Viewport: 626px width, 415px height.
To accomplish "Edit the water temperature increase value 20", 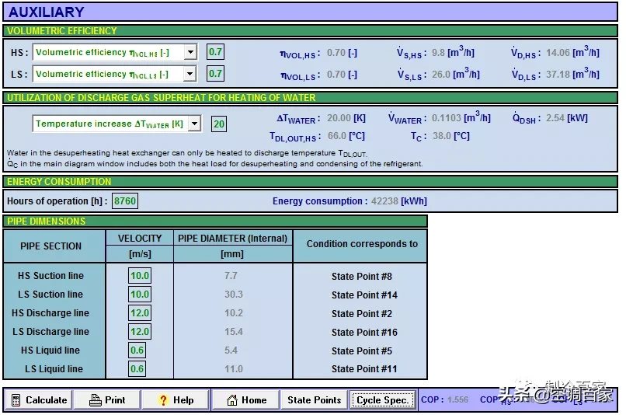I will click(x=219, y=124).
